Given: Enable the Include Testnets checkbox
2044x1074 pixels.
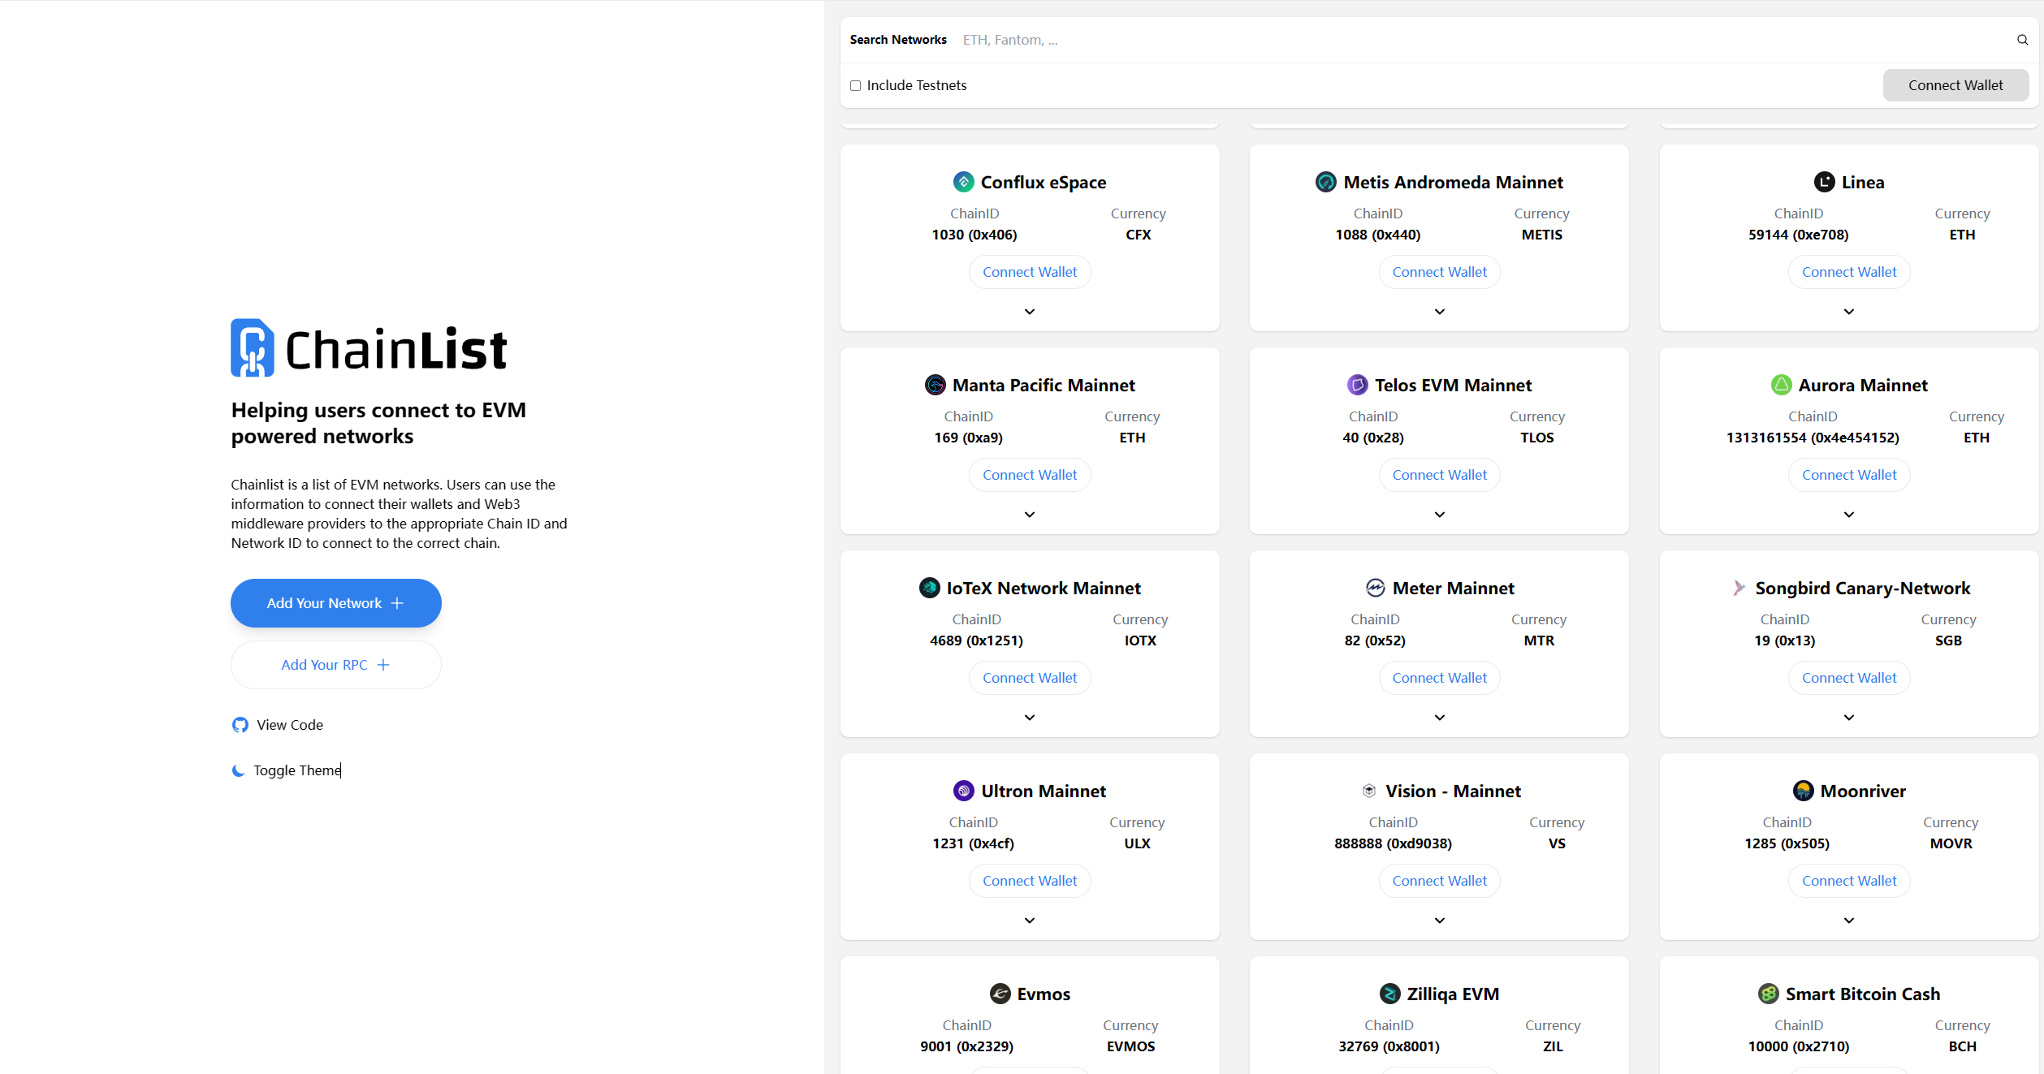Looking at the screenshot, I should pos(855,85).
